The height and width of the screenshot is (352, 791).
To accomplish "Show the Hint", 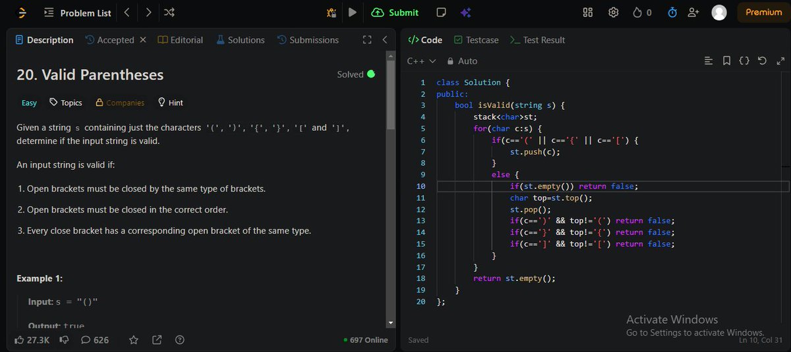I will click(x=170, y=103).
